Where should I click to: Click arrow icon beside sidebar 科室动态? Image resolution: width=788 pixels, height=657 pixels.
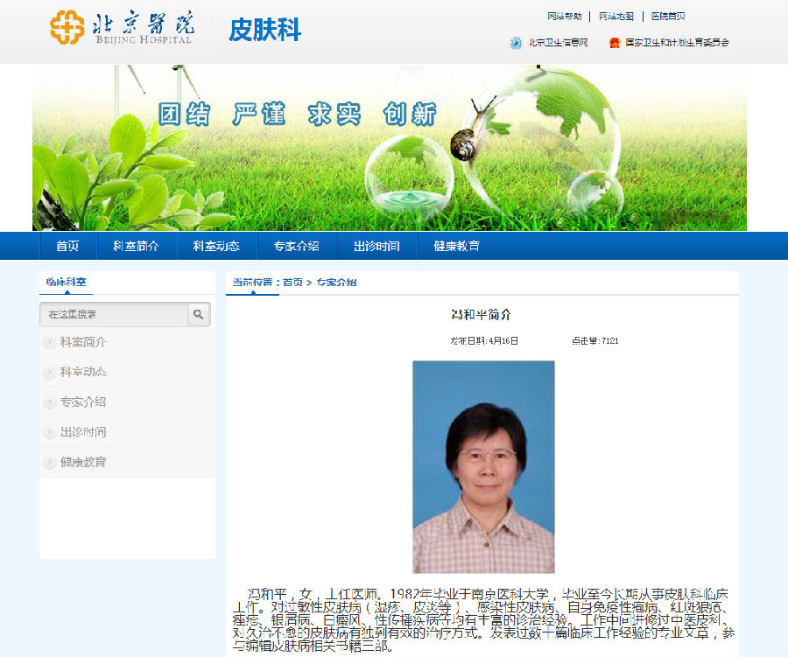[x=50, y=372]
